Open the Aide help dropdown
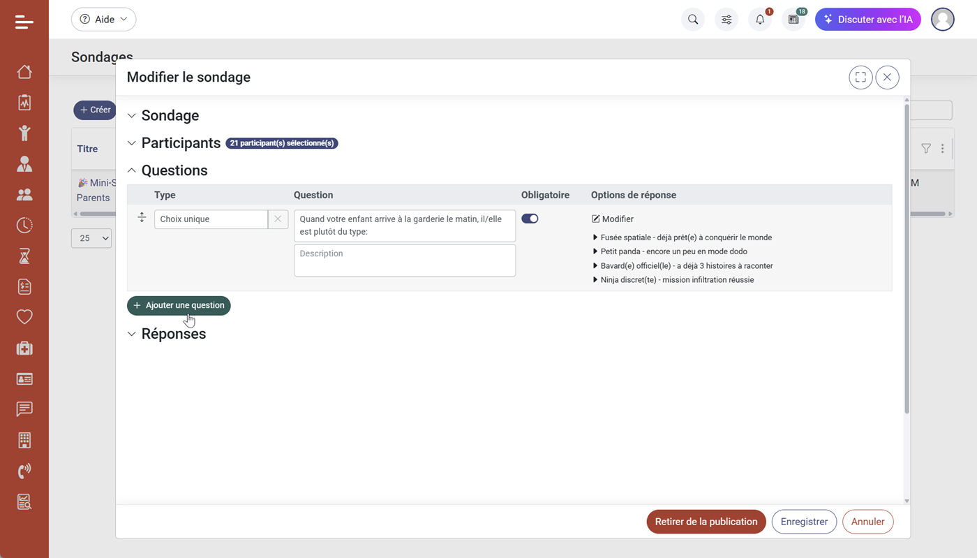This screenshot has width=977, height=558. 103,20
